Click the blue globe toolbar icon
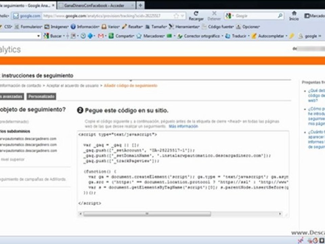 (91, 36)
